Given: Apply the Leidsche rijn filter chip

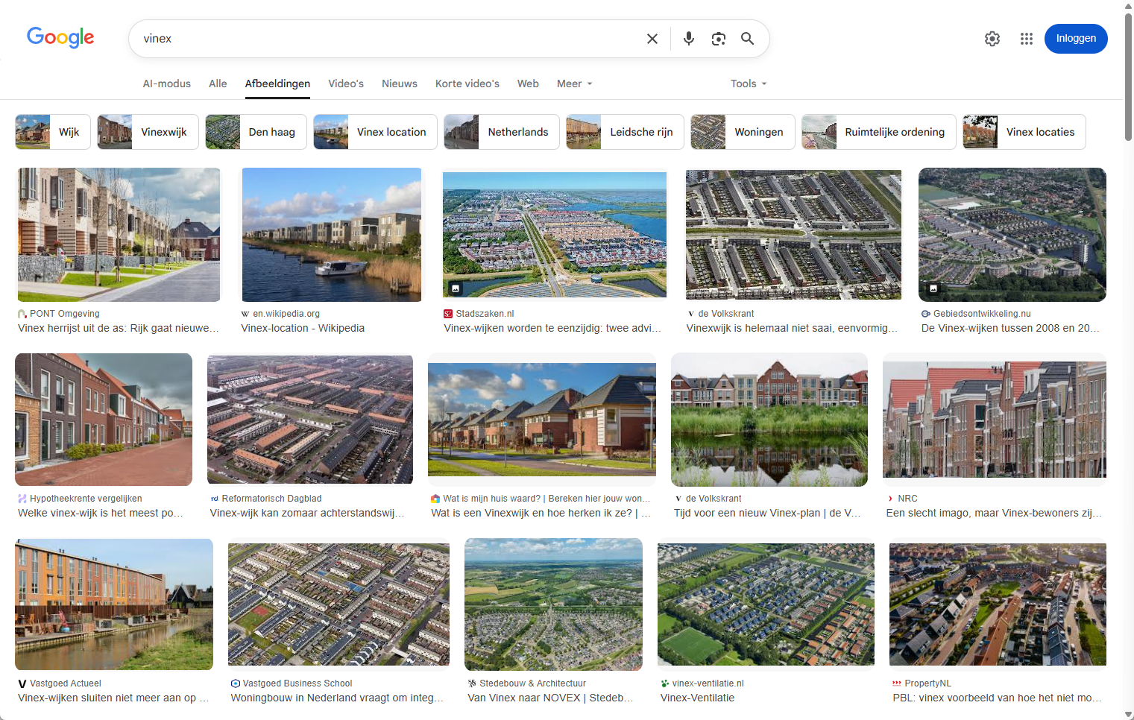Looking at the screenshot, I should (x=625, y=132).
